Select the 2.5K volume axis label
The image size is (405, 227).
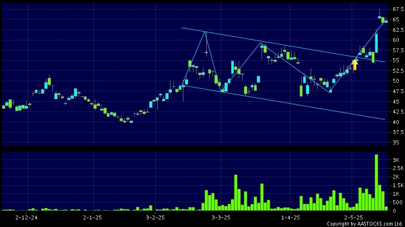pos(398,168)
